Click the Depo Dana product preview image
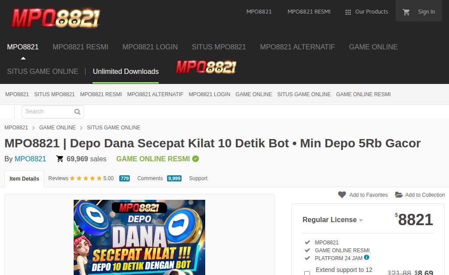The height and width of the screenshot is (275, 449). click(x=139, y=237)
